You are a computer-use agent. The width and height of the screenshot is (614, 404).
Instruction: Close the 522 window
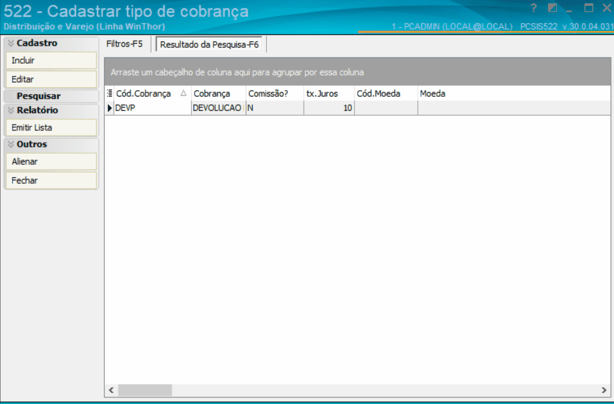(x=607, y=8)
